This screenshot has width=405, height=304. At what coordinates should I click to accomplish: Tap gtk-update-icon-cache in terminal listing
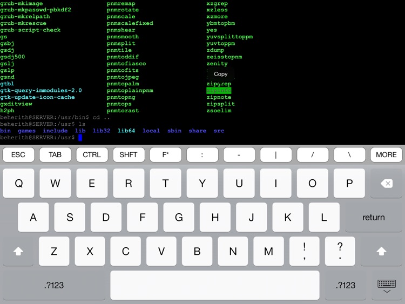click(x=37, y=97)
